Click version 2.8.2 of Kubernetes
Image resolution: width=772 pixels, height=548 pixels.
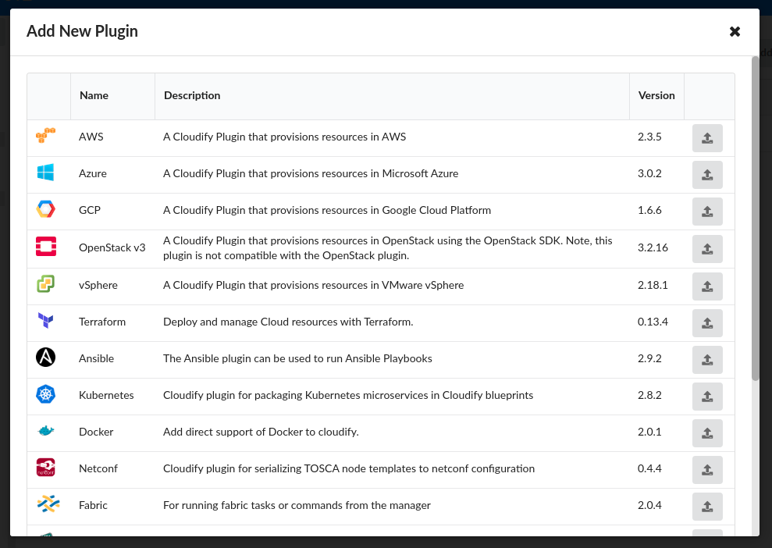pos(649,395)
